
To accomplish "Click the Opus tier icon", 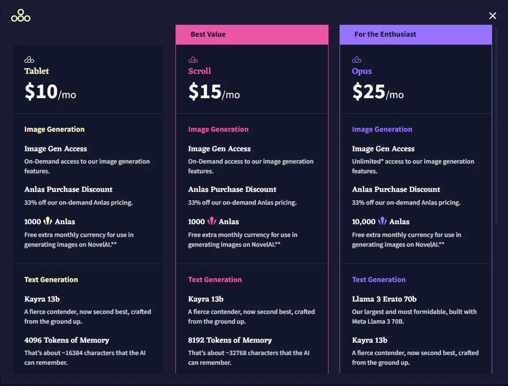I will [357, 60].
